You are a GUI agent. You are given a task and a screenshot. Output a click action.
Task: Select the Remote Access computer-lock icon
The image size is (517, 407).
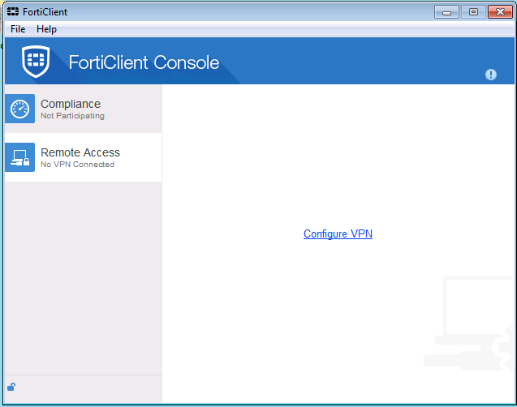[x=19, y=157]
